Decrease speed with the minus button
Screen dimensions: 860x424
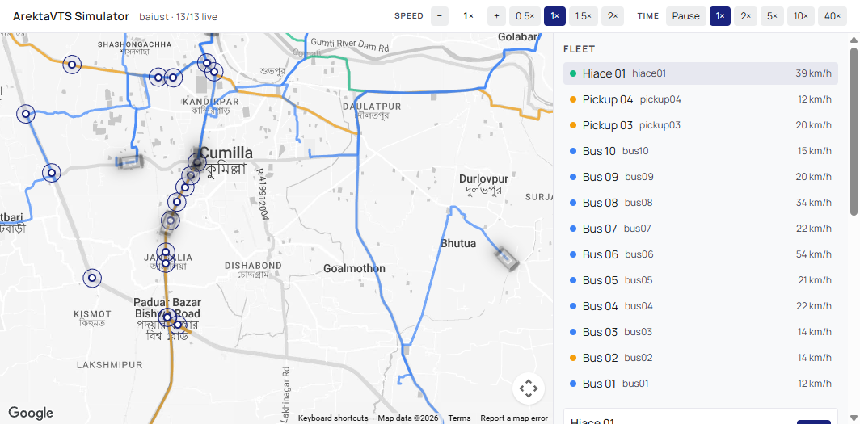pos(440,16)
